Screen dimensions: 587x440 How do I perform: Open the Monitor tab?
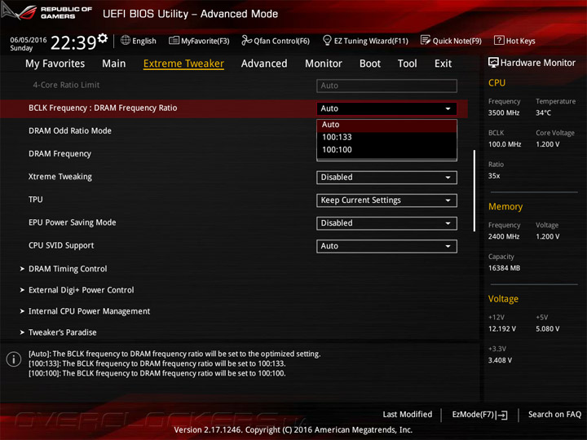coord(324,64)
